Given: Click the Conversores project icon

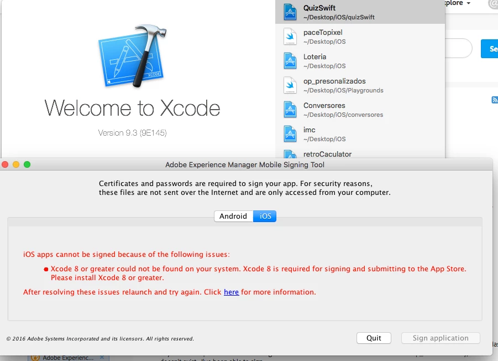Looking at the screenshot, I should 290,110.
